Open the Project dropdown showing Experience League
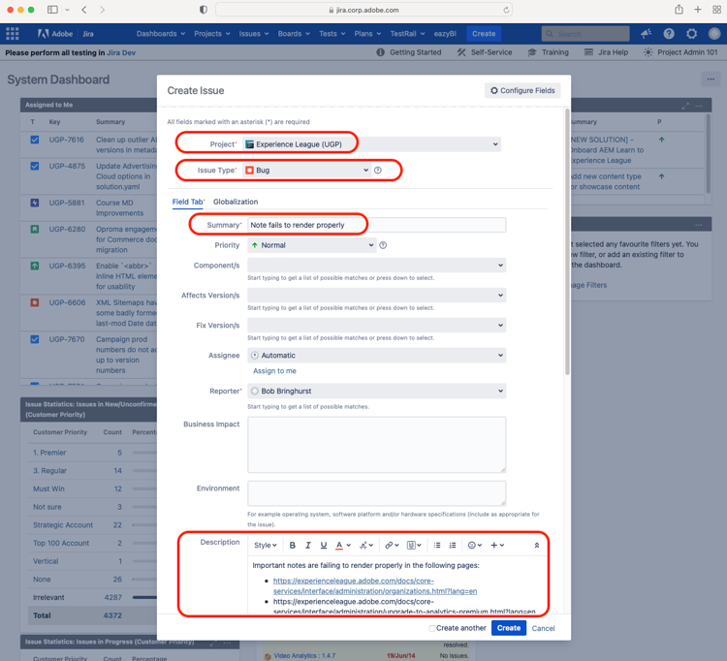This screenshot has height=661, width=727. (371, 144)
